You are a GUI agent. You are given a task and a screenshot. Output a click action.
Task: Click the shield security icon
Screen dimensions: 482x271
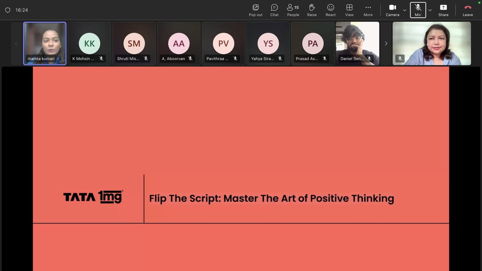8,10
